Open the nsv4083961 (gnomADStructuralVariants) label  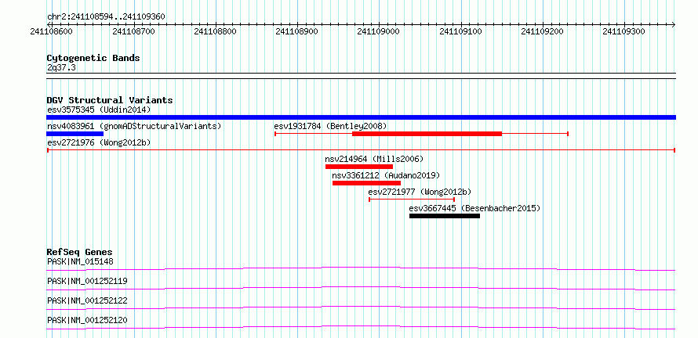point(134,126)
